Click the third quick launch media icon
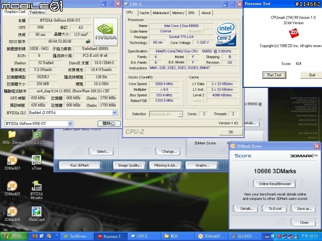 tap(49, 236)
